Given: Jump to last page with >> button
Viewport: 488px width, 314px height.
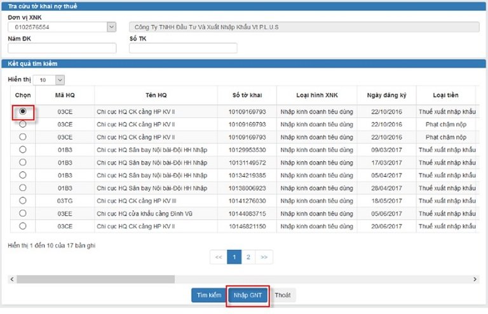Looking at the screenshot, I should coord(264,257).
